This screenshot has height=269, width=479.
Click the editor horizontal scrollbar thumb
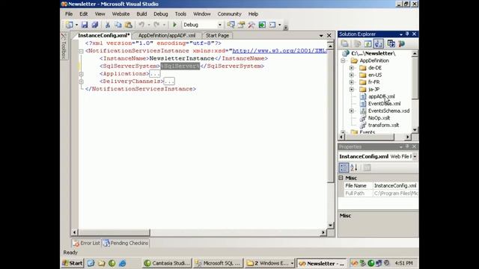pos(115,232)
